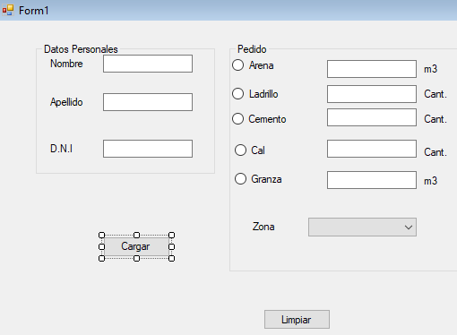457x335 pixels.
Task: Open the Zona combo box
Action: [362, 227]
